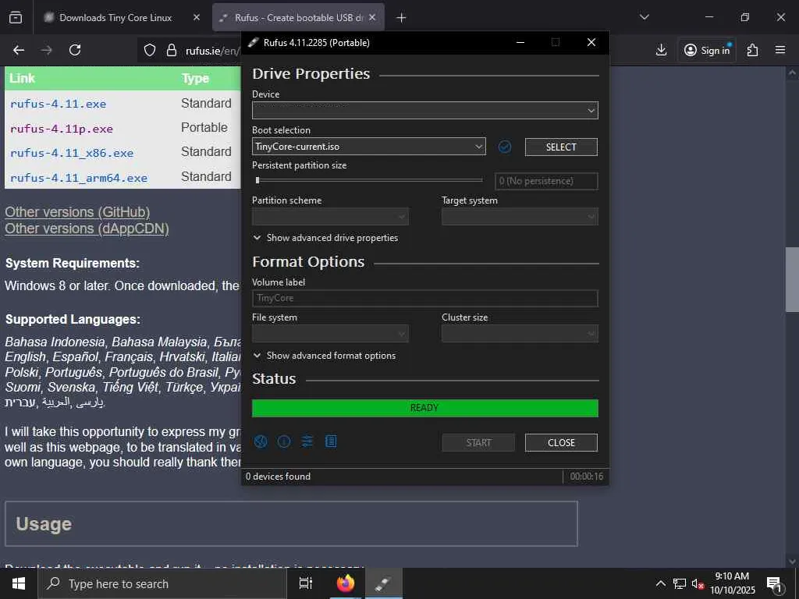Click the Rufus taskbar icon
This screenshot has height=599, width=799.
pos(382,583)
